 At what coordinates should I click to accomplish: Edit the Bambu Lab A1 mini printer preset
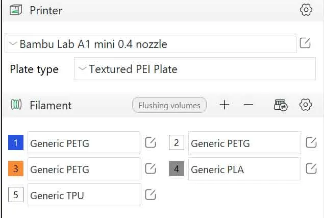click(305, 43)
